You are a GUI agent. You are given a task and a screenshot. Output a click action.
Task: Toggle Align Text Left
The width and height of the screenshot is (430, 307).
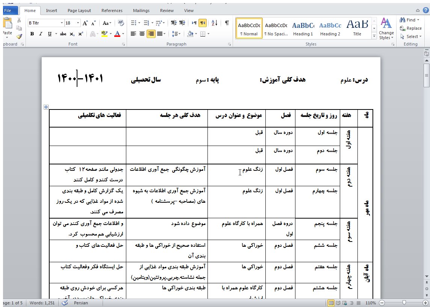(x=133, y=34)
